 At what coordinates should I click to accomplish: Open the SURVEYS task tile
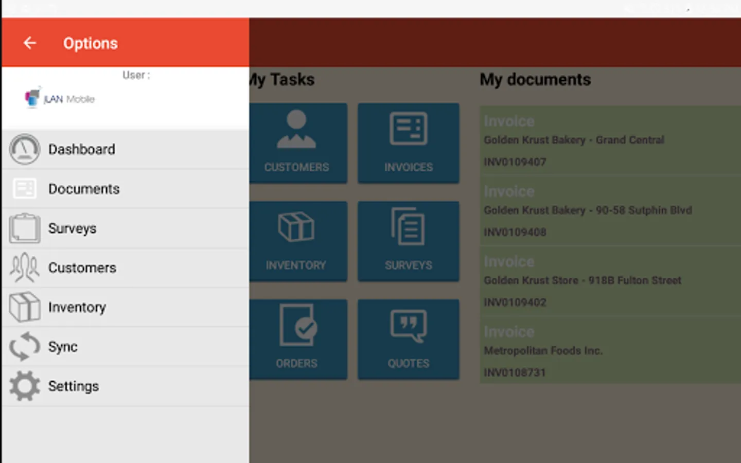coord(409,241)
